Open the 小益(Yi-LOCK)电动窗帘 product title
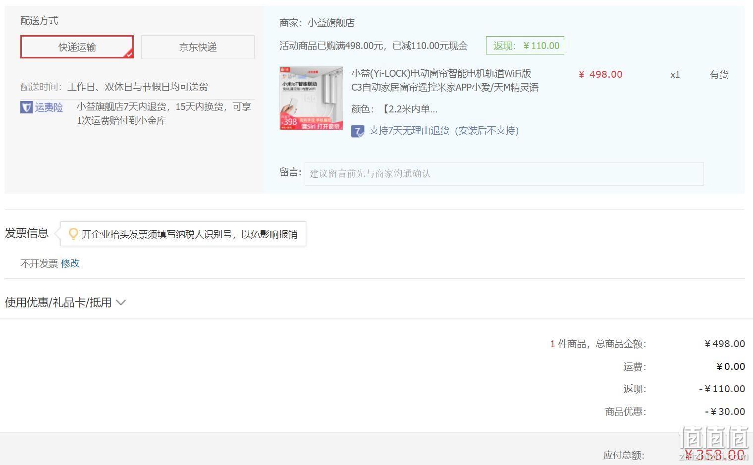The image size is (753, 465). tap(445, 80)
